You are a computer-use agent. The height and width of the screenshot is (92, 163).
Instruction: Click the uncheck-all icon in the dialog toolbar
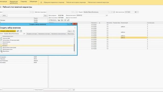[21, 31]
